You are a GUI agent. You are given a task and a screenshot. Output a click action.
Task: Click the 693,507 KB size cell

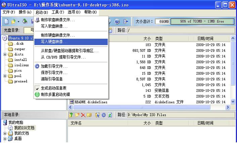pyautogui.click(x=142, y=50)
